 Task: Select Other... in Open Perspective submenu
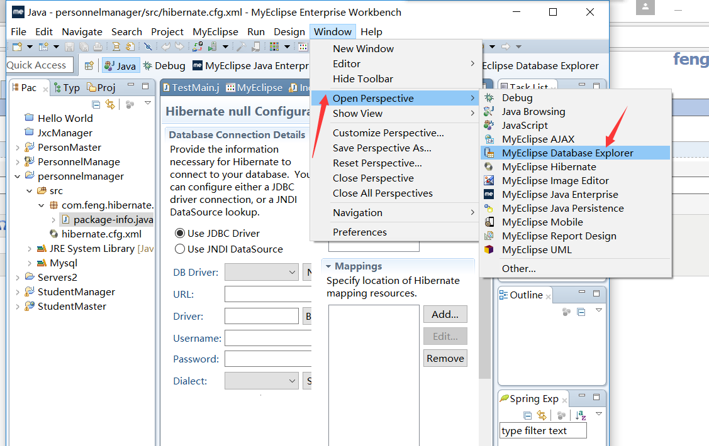[x=575, y=269]
